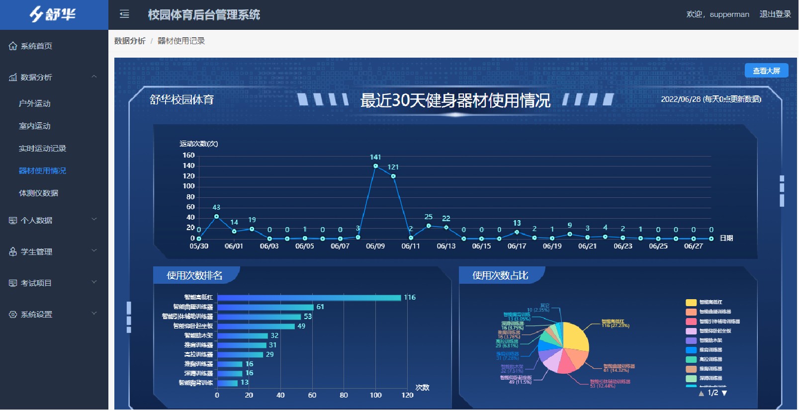Click the exam icon beside 考试项目
799x410 pixels.
click(x=13, y=283)
